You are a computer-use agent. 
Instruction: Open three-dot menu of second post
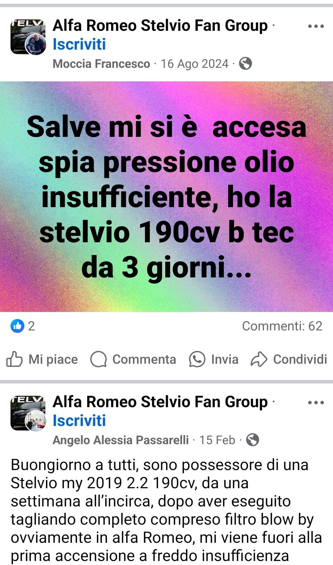tap(316, 403)
